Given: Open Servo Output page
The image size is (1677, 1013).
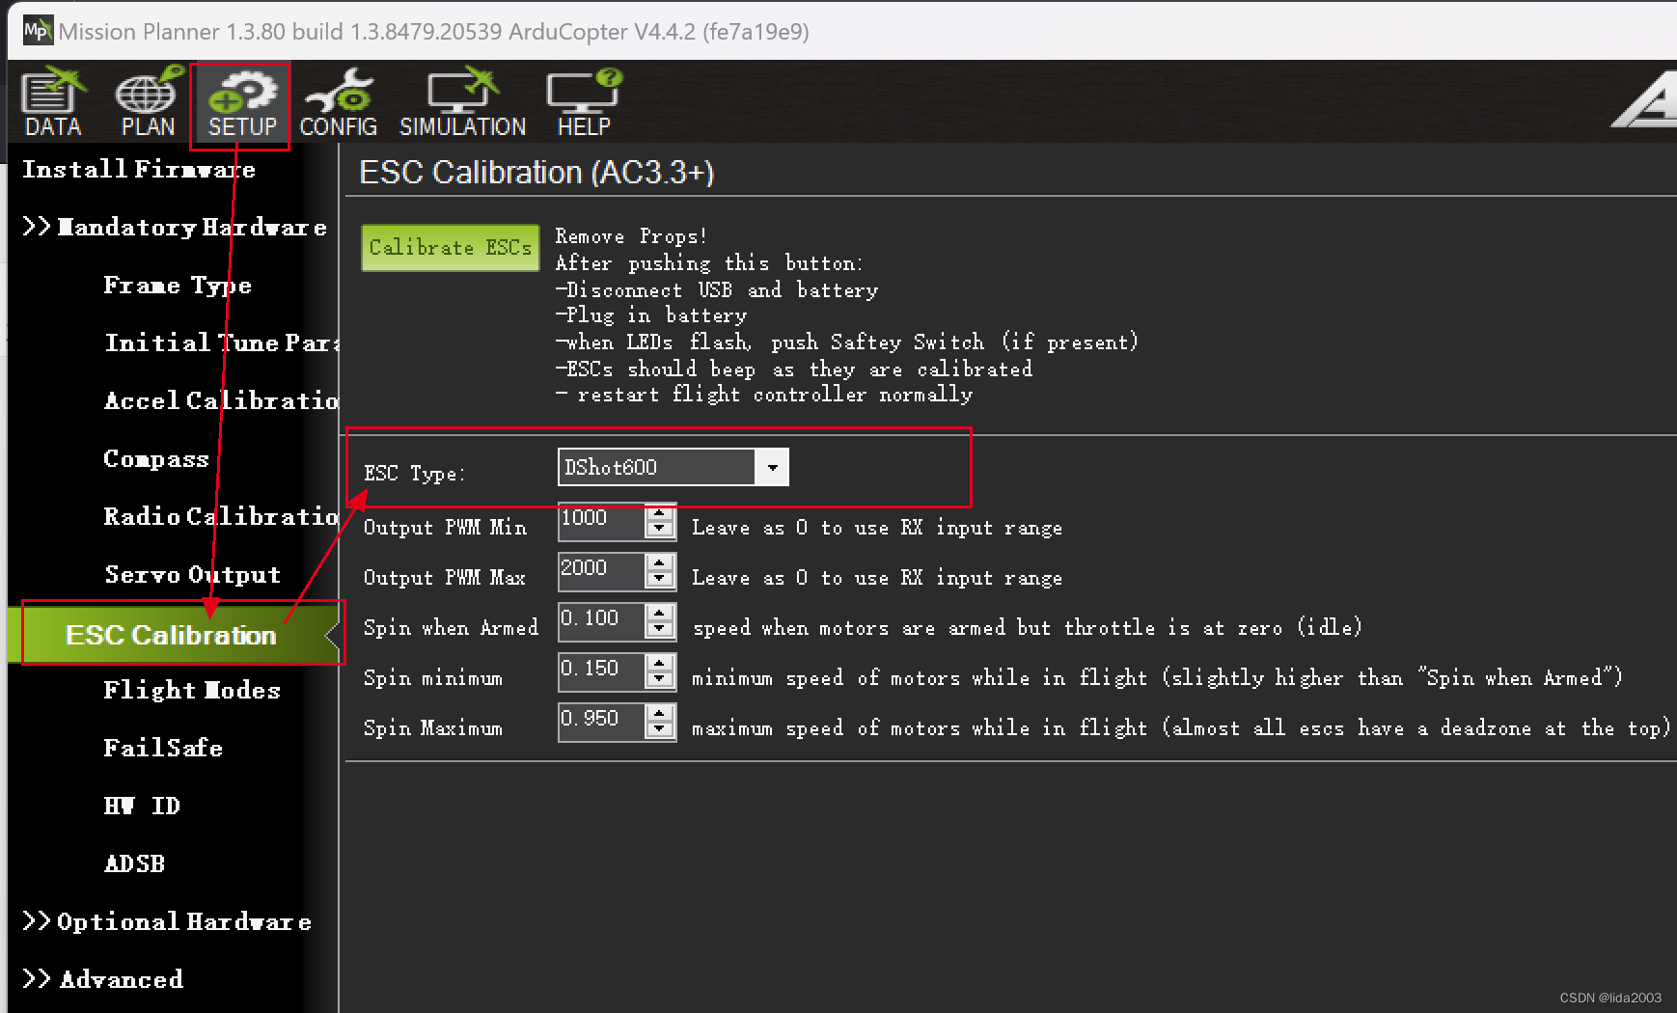Looking at the screenshot, I should coord(193,575).
